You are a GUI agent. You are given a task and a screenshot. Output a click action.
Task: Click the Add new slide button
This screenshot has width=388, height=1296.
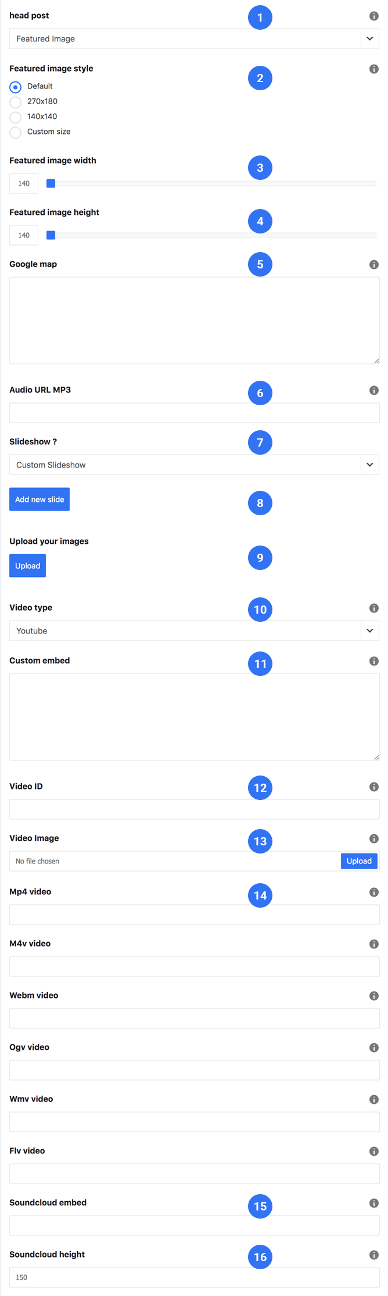[x=39, y=500]
